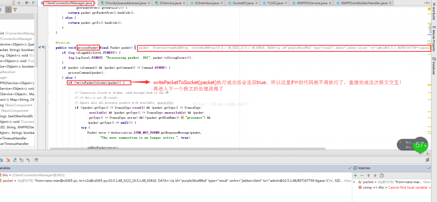Screen dimensions: 437x202
Task: Close the PriorityQueueAbstract.java tab
Action: coord(149,3)
